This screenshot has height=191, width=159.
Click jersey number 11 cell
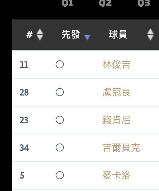tap(24, 65)
